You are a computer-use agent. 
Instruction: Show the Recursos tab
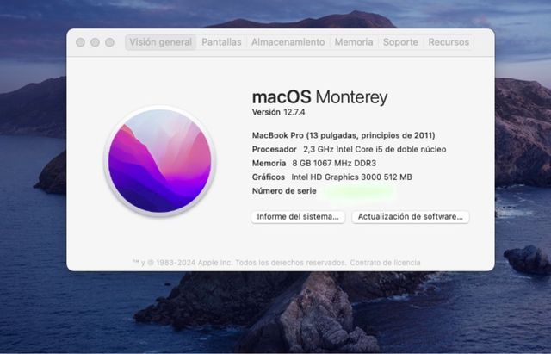tap(449, 42)
